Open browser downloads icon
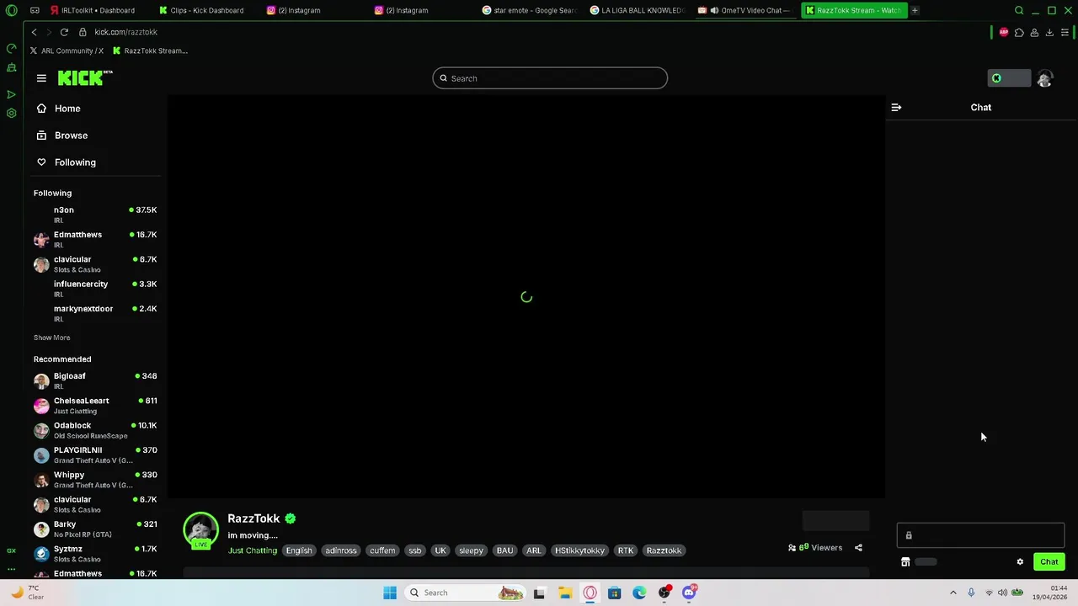The image size is (1078, 606). point(1049,32)
